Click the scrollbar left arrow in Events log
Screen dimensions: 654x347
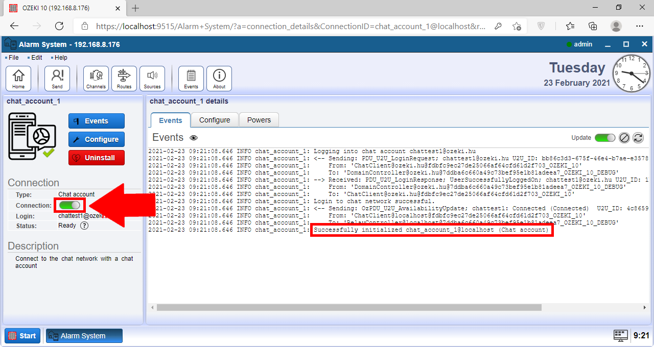pos(151,308)
